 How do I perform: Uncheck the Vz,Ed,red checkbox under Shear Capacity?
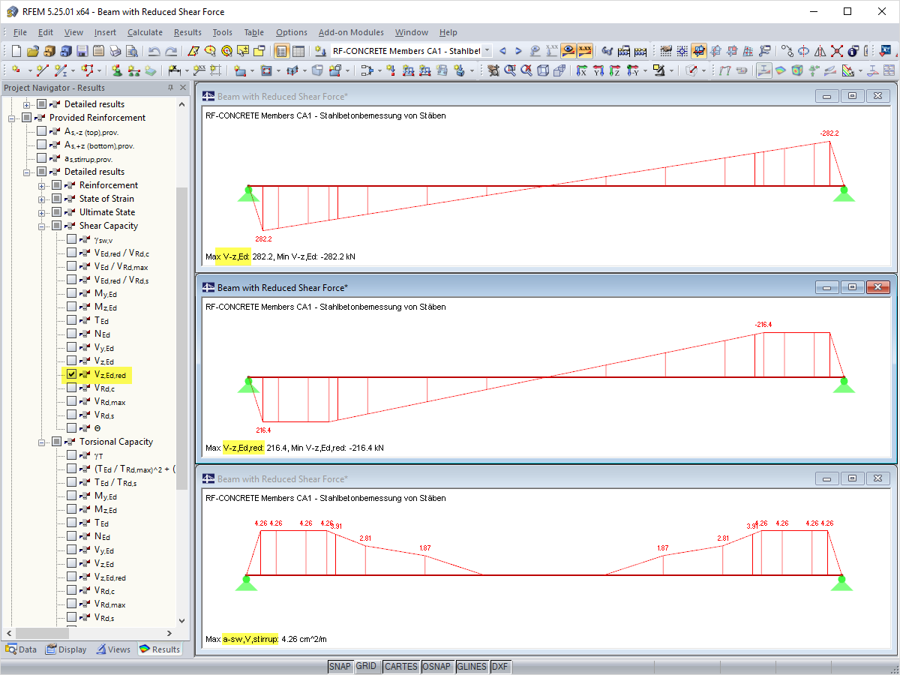[x=71, y=374]
